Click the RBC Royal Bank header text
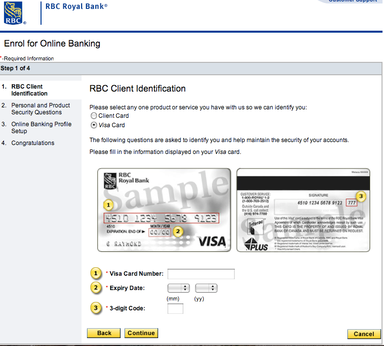The height and width of the screenshot is (346, 384). (77, 6)
